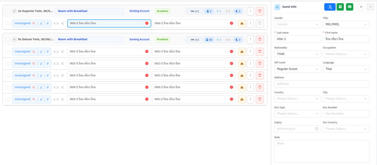Open the room service bell for the 002 row

(242, 63)
